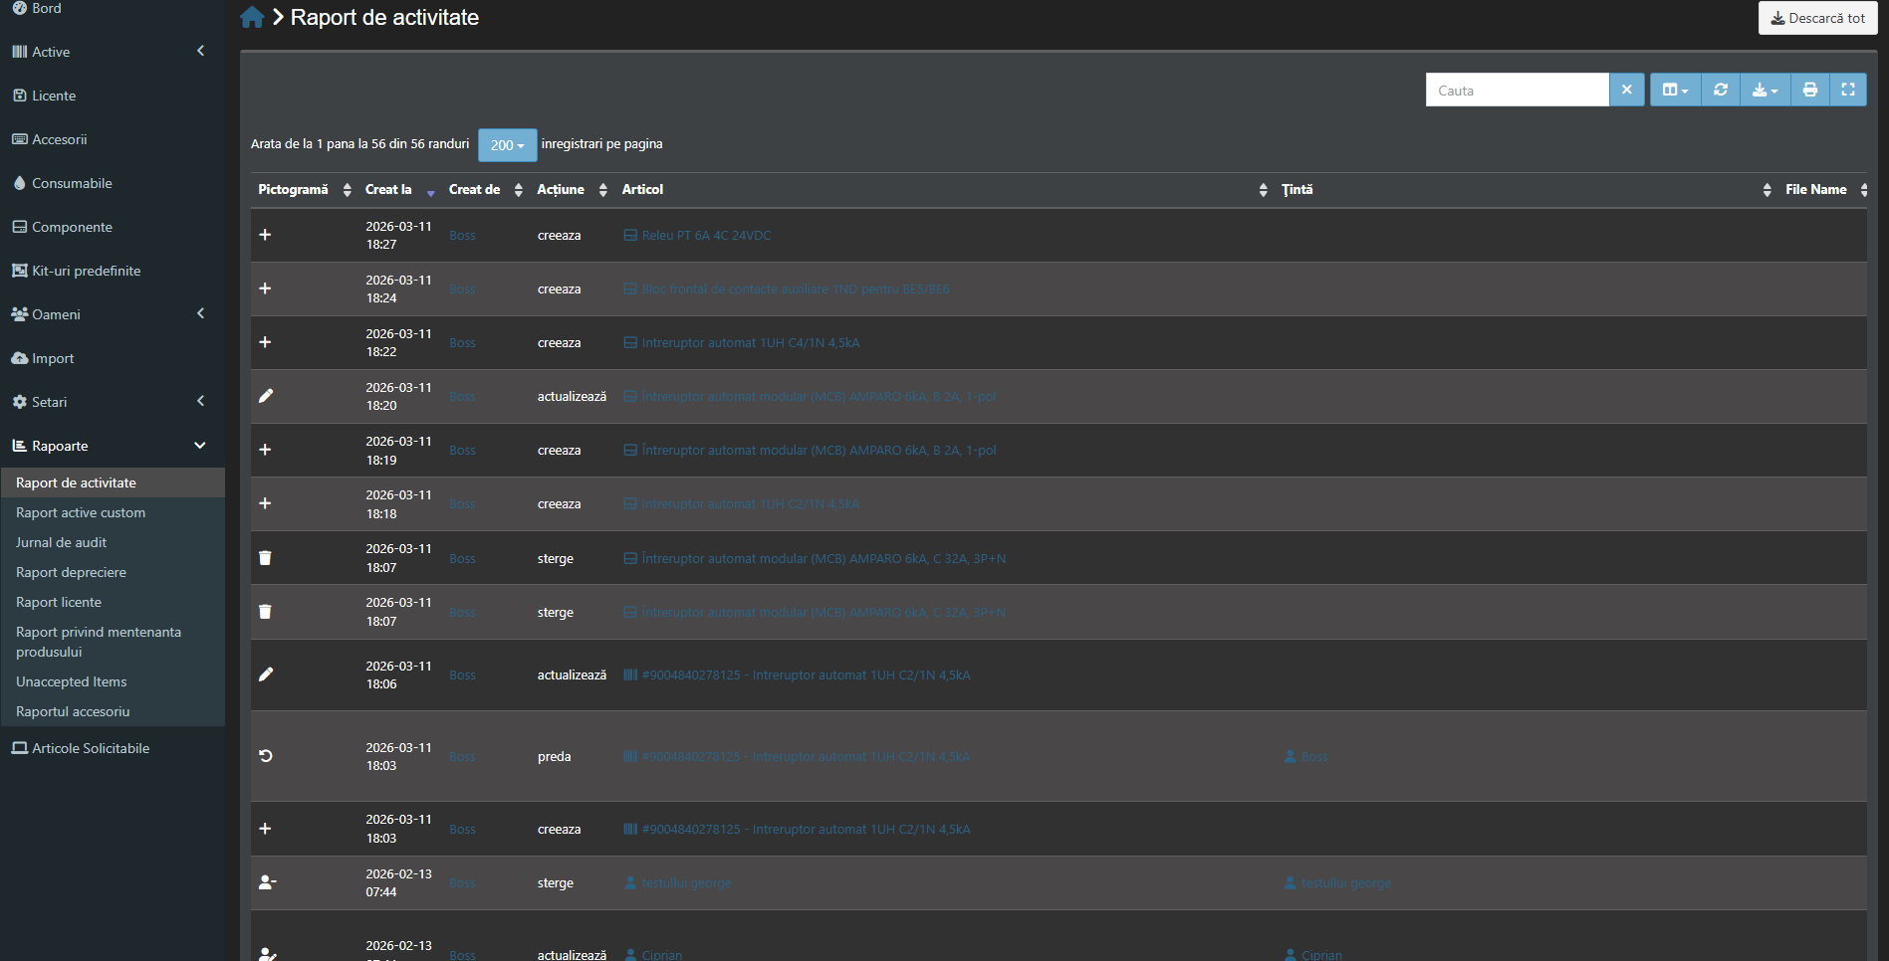Sort table by Creat la column
The image size is (1889, 961).
pos(399,189)
